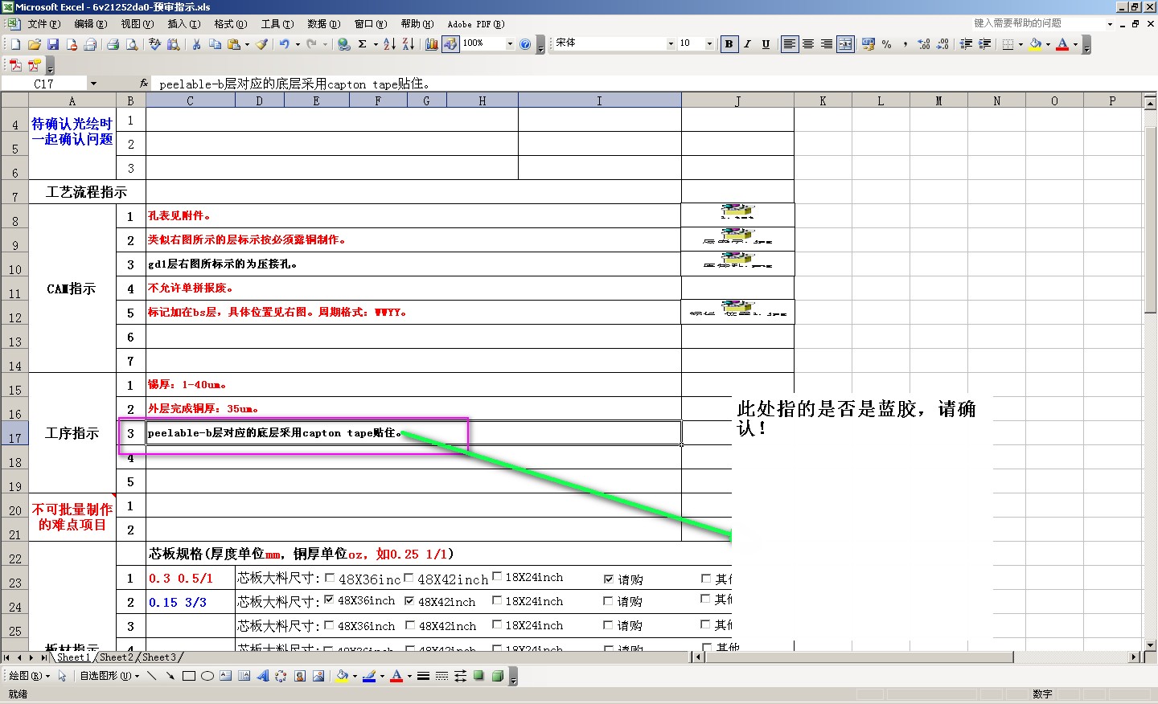Open the 自选图形 AutoShapes menu
This screenshot has height=704, width=1158.
click(109, 676)
